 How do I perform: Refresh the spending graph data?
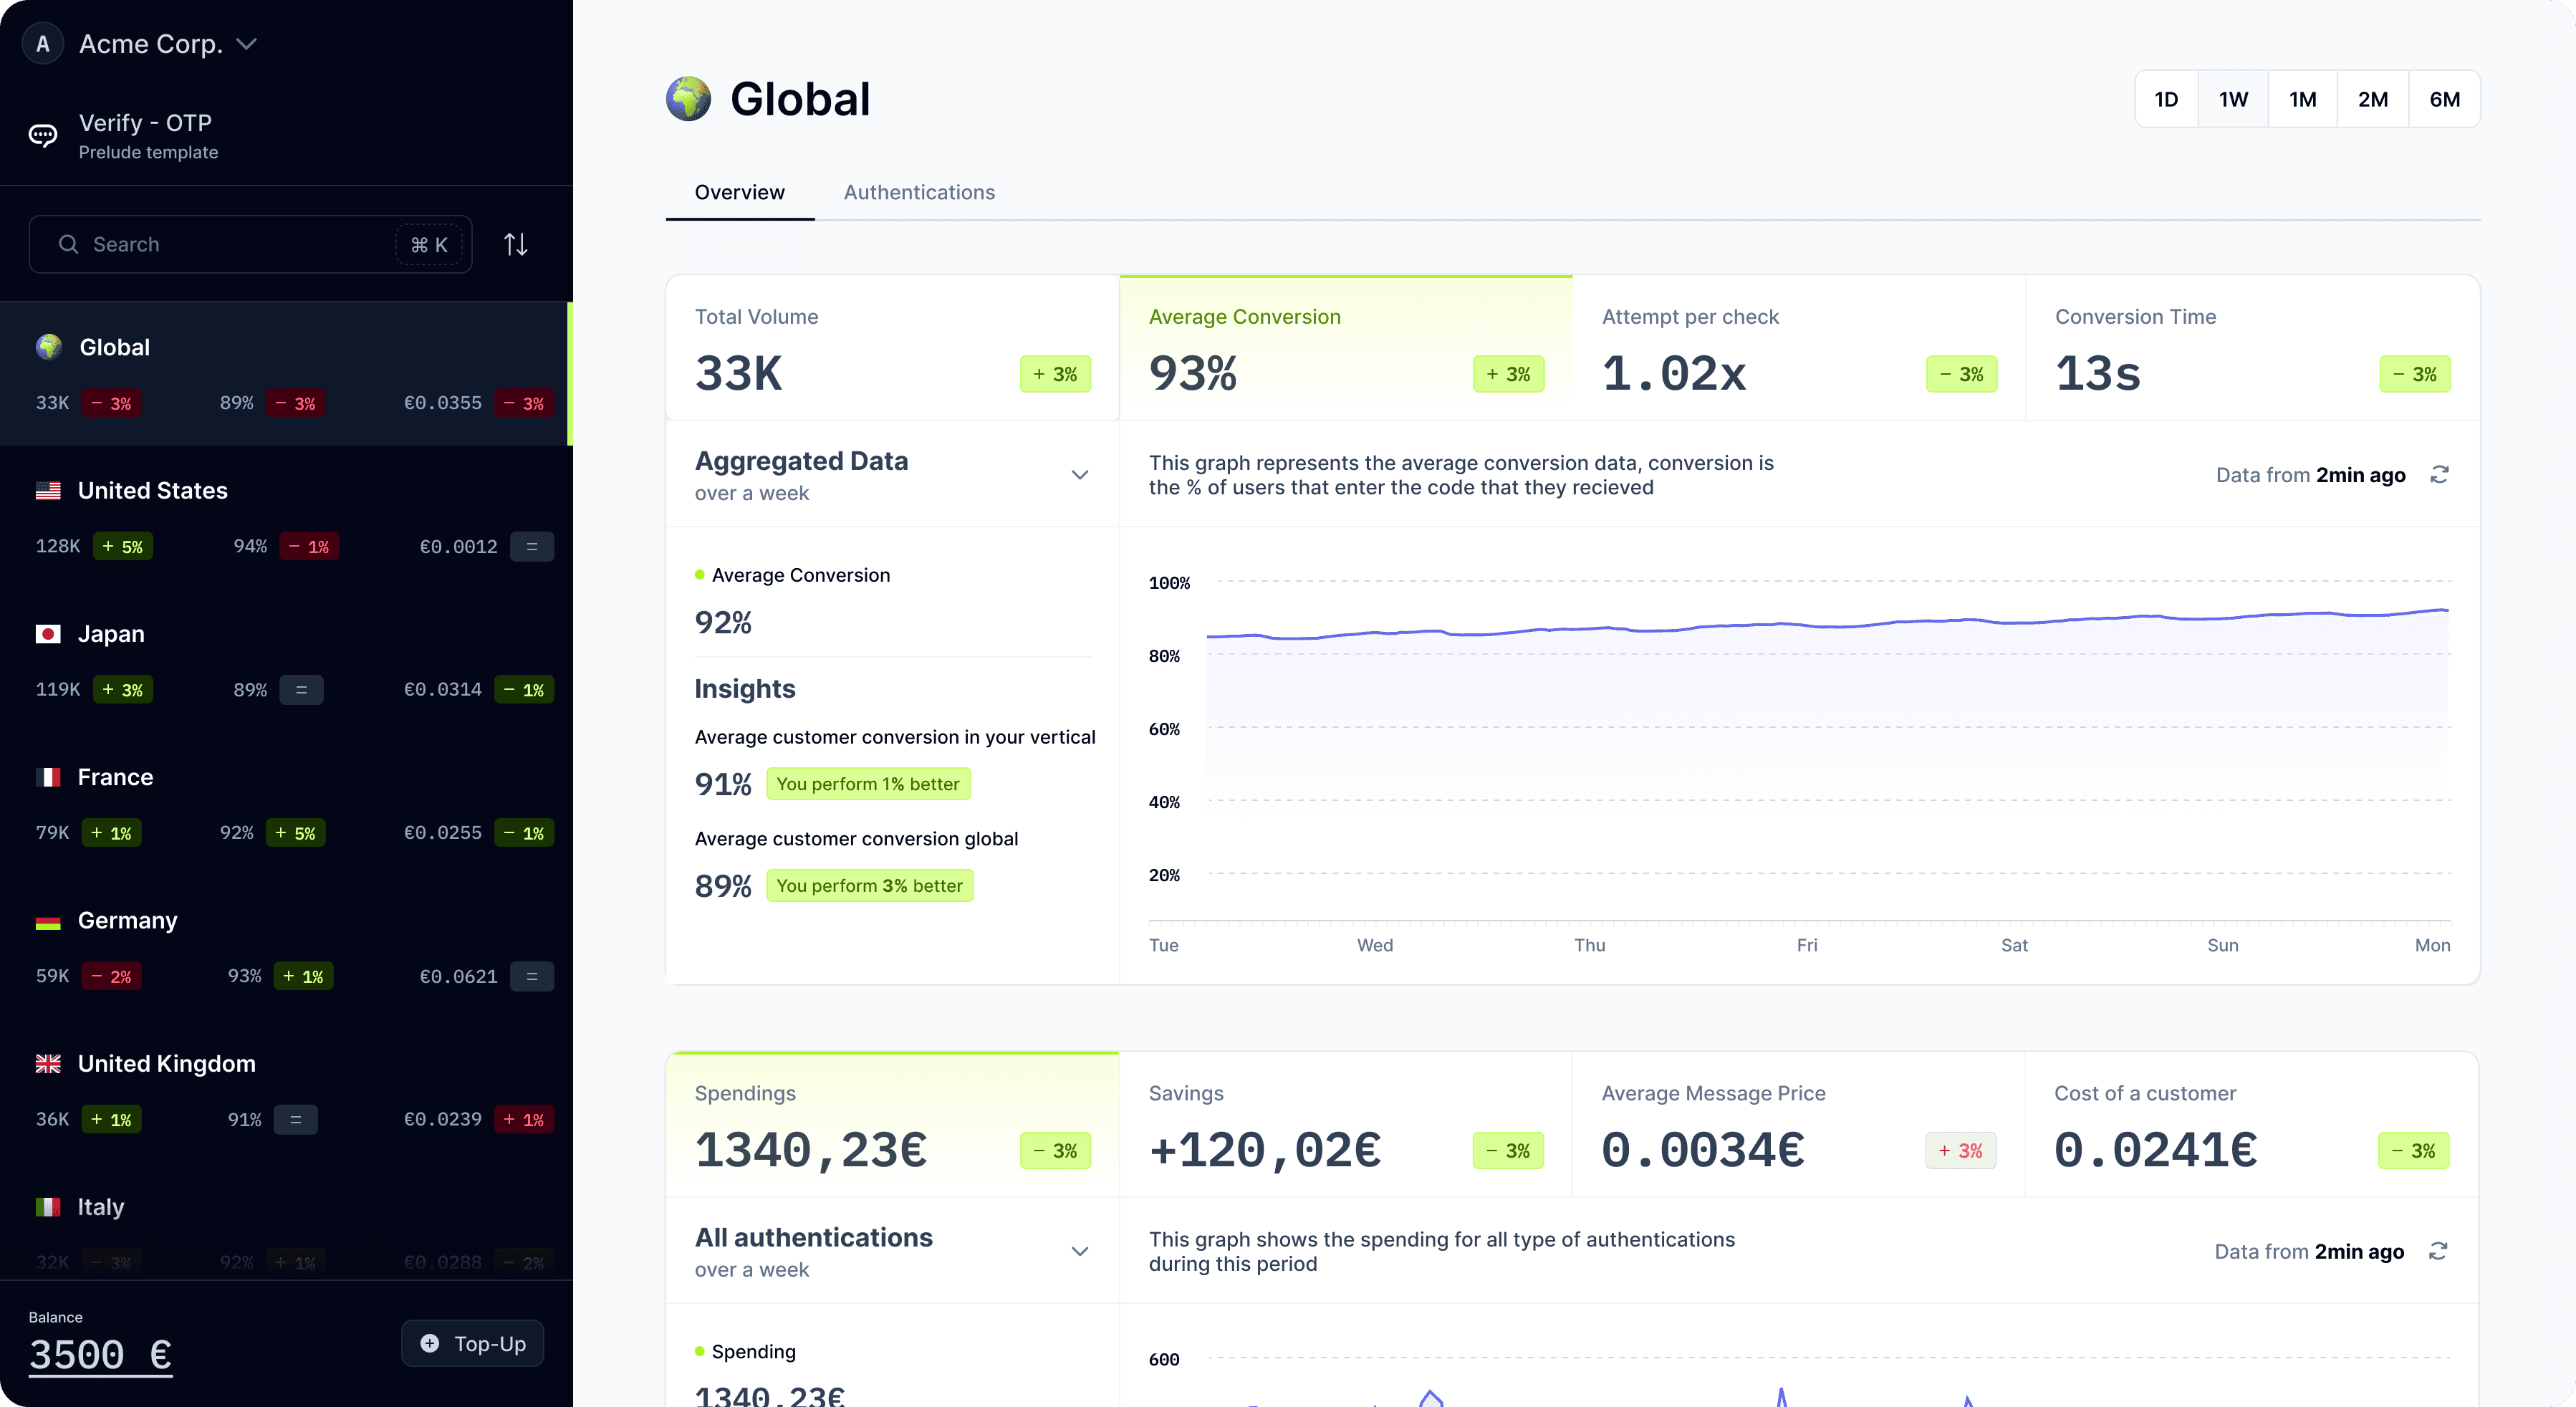(x=2439, y=1251)
